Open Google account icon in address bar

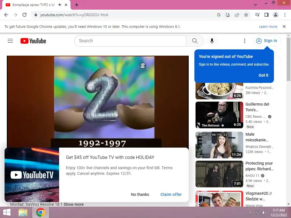219,15
